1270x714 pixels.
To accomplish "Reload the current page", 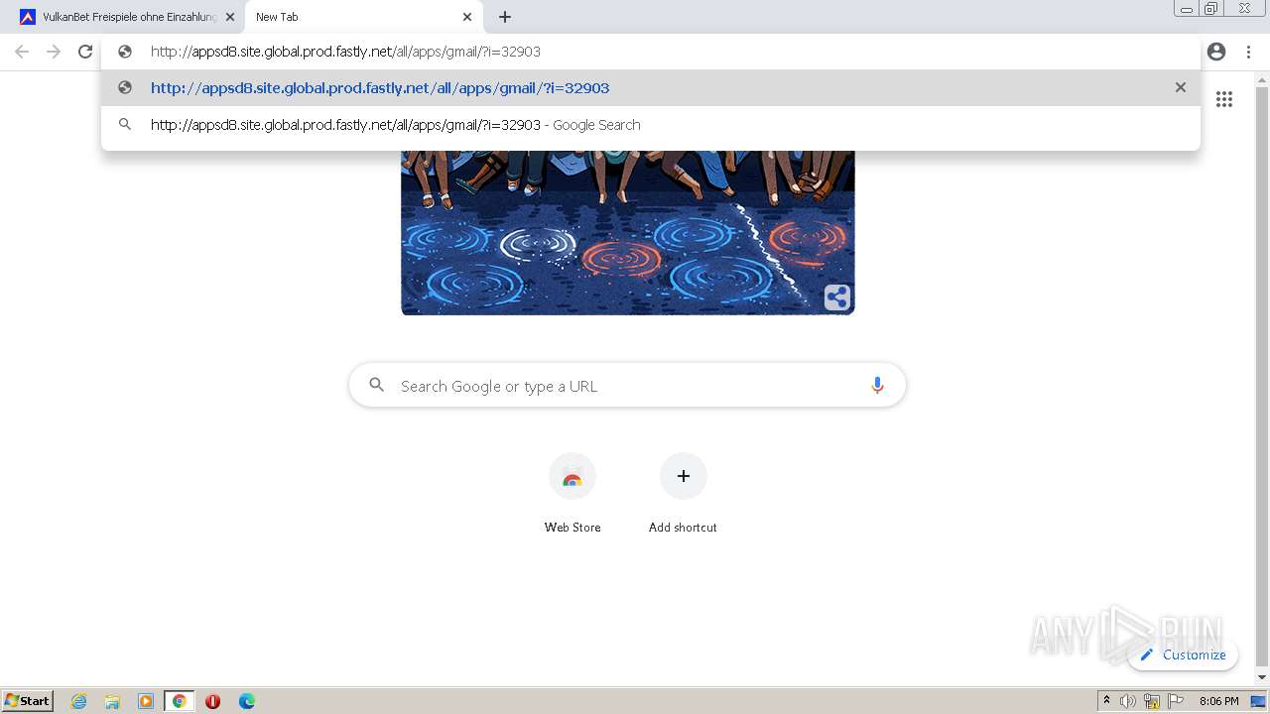I will 85,52.
